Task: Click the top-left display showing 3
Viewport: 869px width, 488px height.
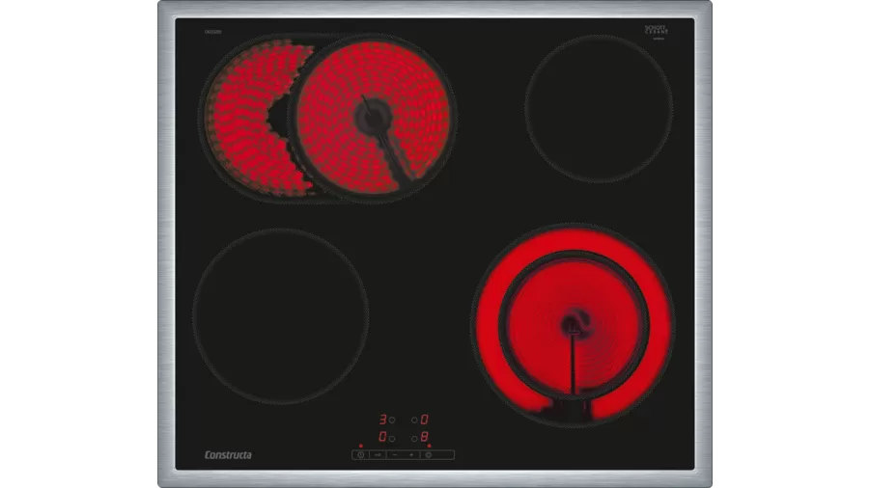Action: (381, 420)
